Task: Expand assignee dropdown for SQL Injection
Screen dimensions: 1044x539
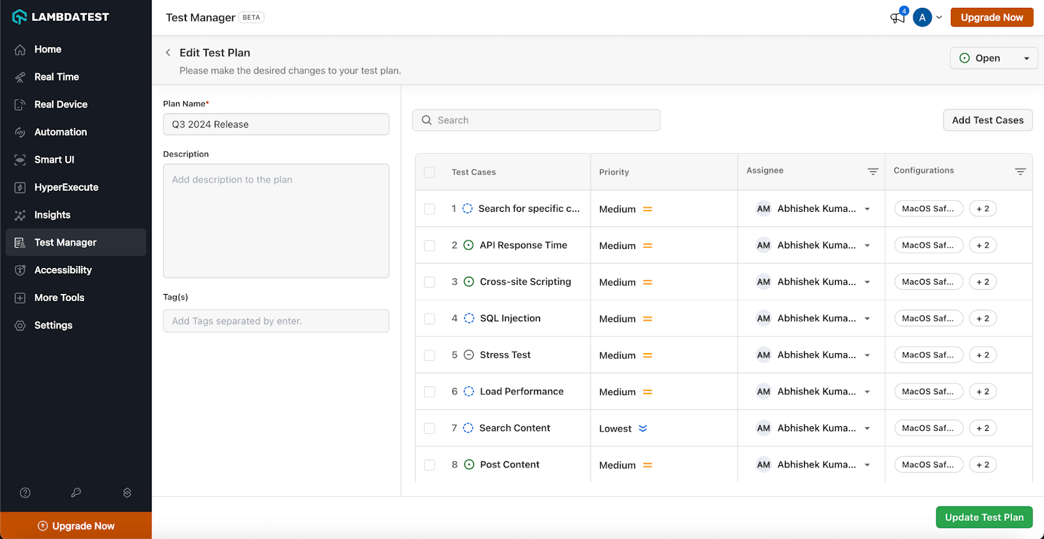Action: click(x=867, y=319)
